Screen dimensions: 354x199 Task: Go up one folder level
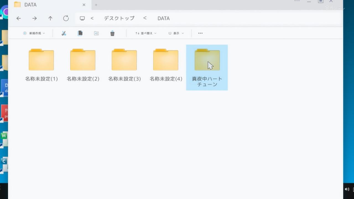point(50,18)
